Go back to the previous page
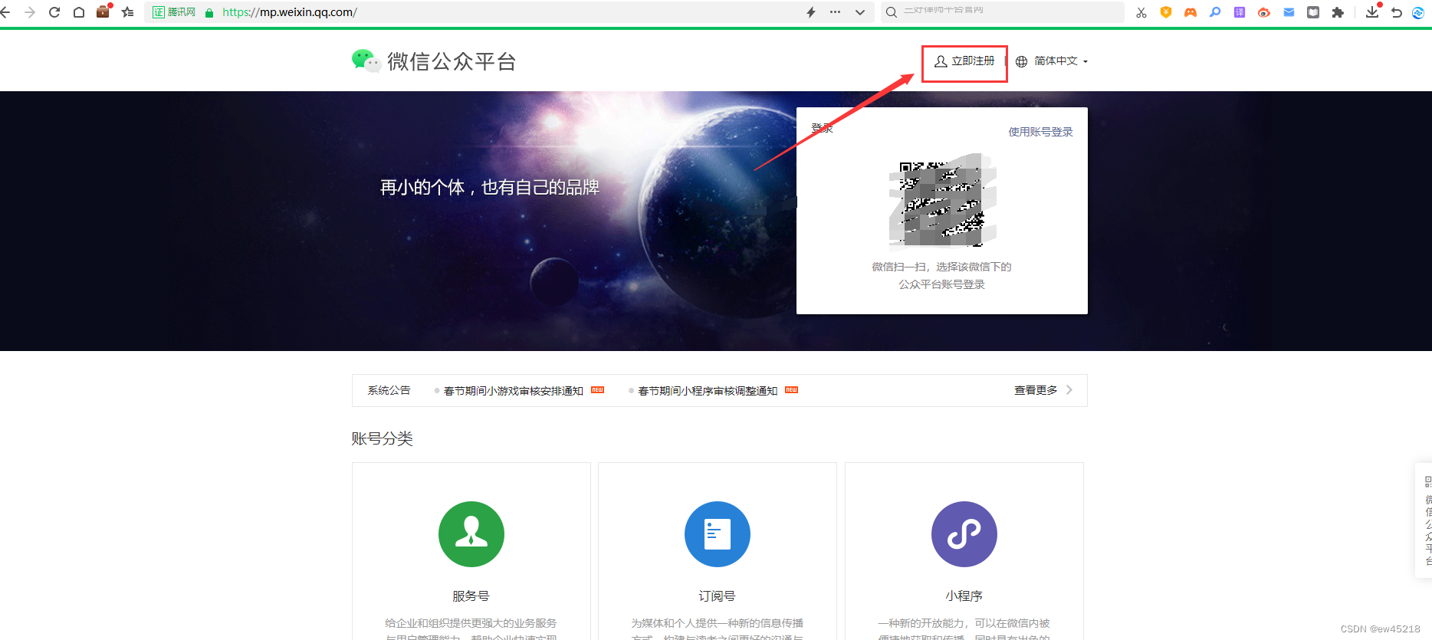Viewport: 1432px width, 640px height. [5, 12]
